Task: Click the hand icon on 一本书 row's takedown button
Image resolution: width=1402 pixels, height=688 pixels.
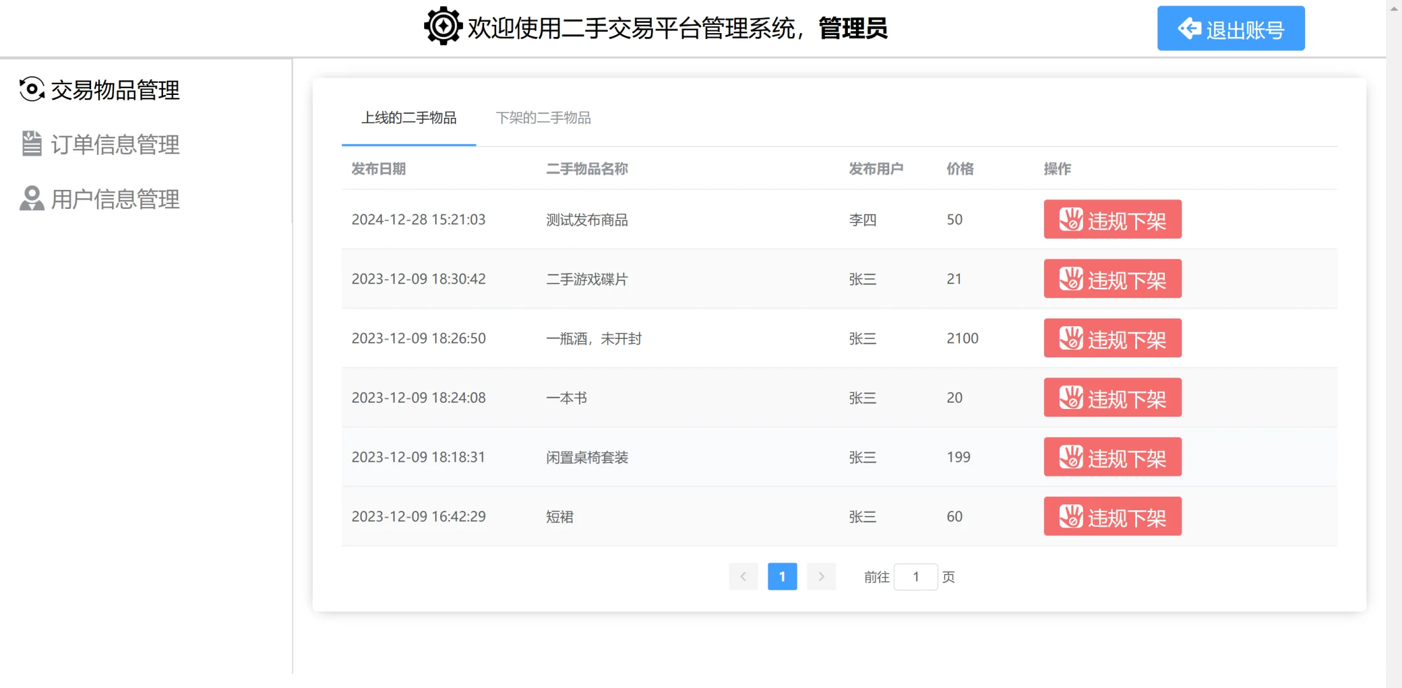Action: (1071, 397)
